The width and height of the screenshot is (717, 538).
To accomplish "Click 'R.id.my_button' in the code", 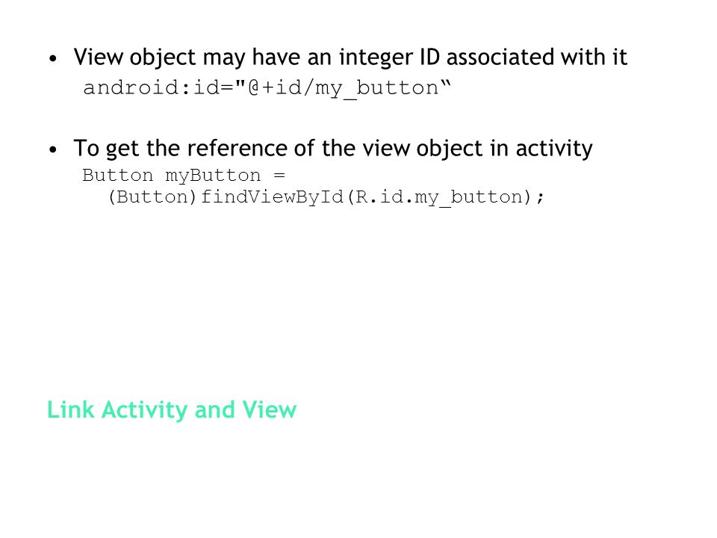I will click(x=439, y=197).
